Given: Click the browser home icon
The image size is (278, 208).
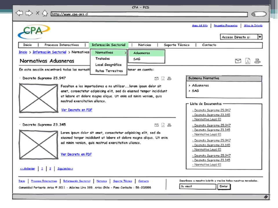Looking at the screenshot, I should (45, 13).
